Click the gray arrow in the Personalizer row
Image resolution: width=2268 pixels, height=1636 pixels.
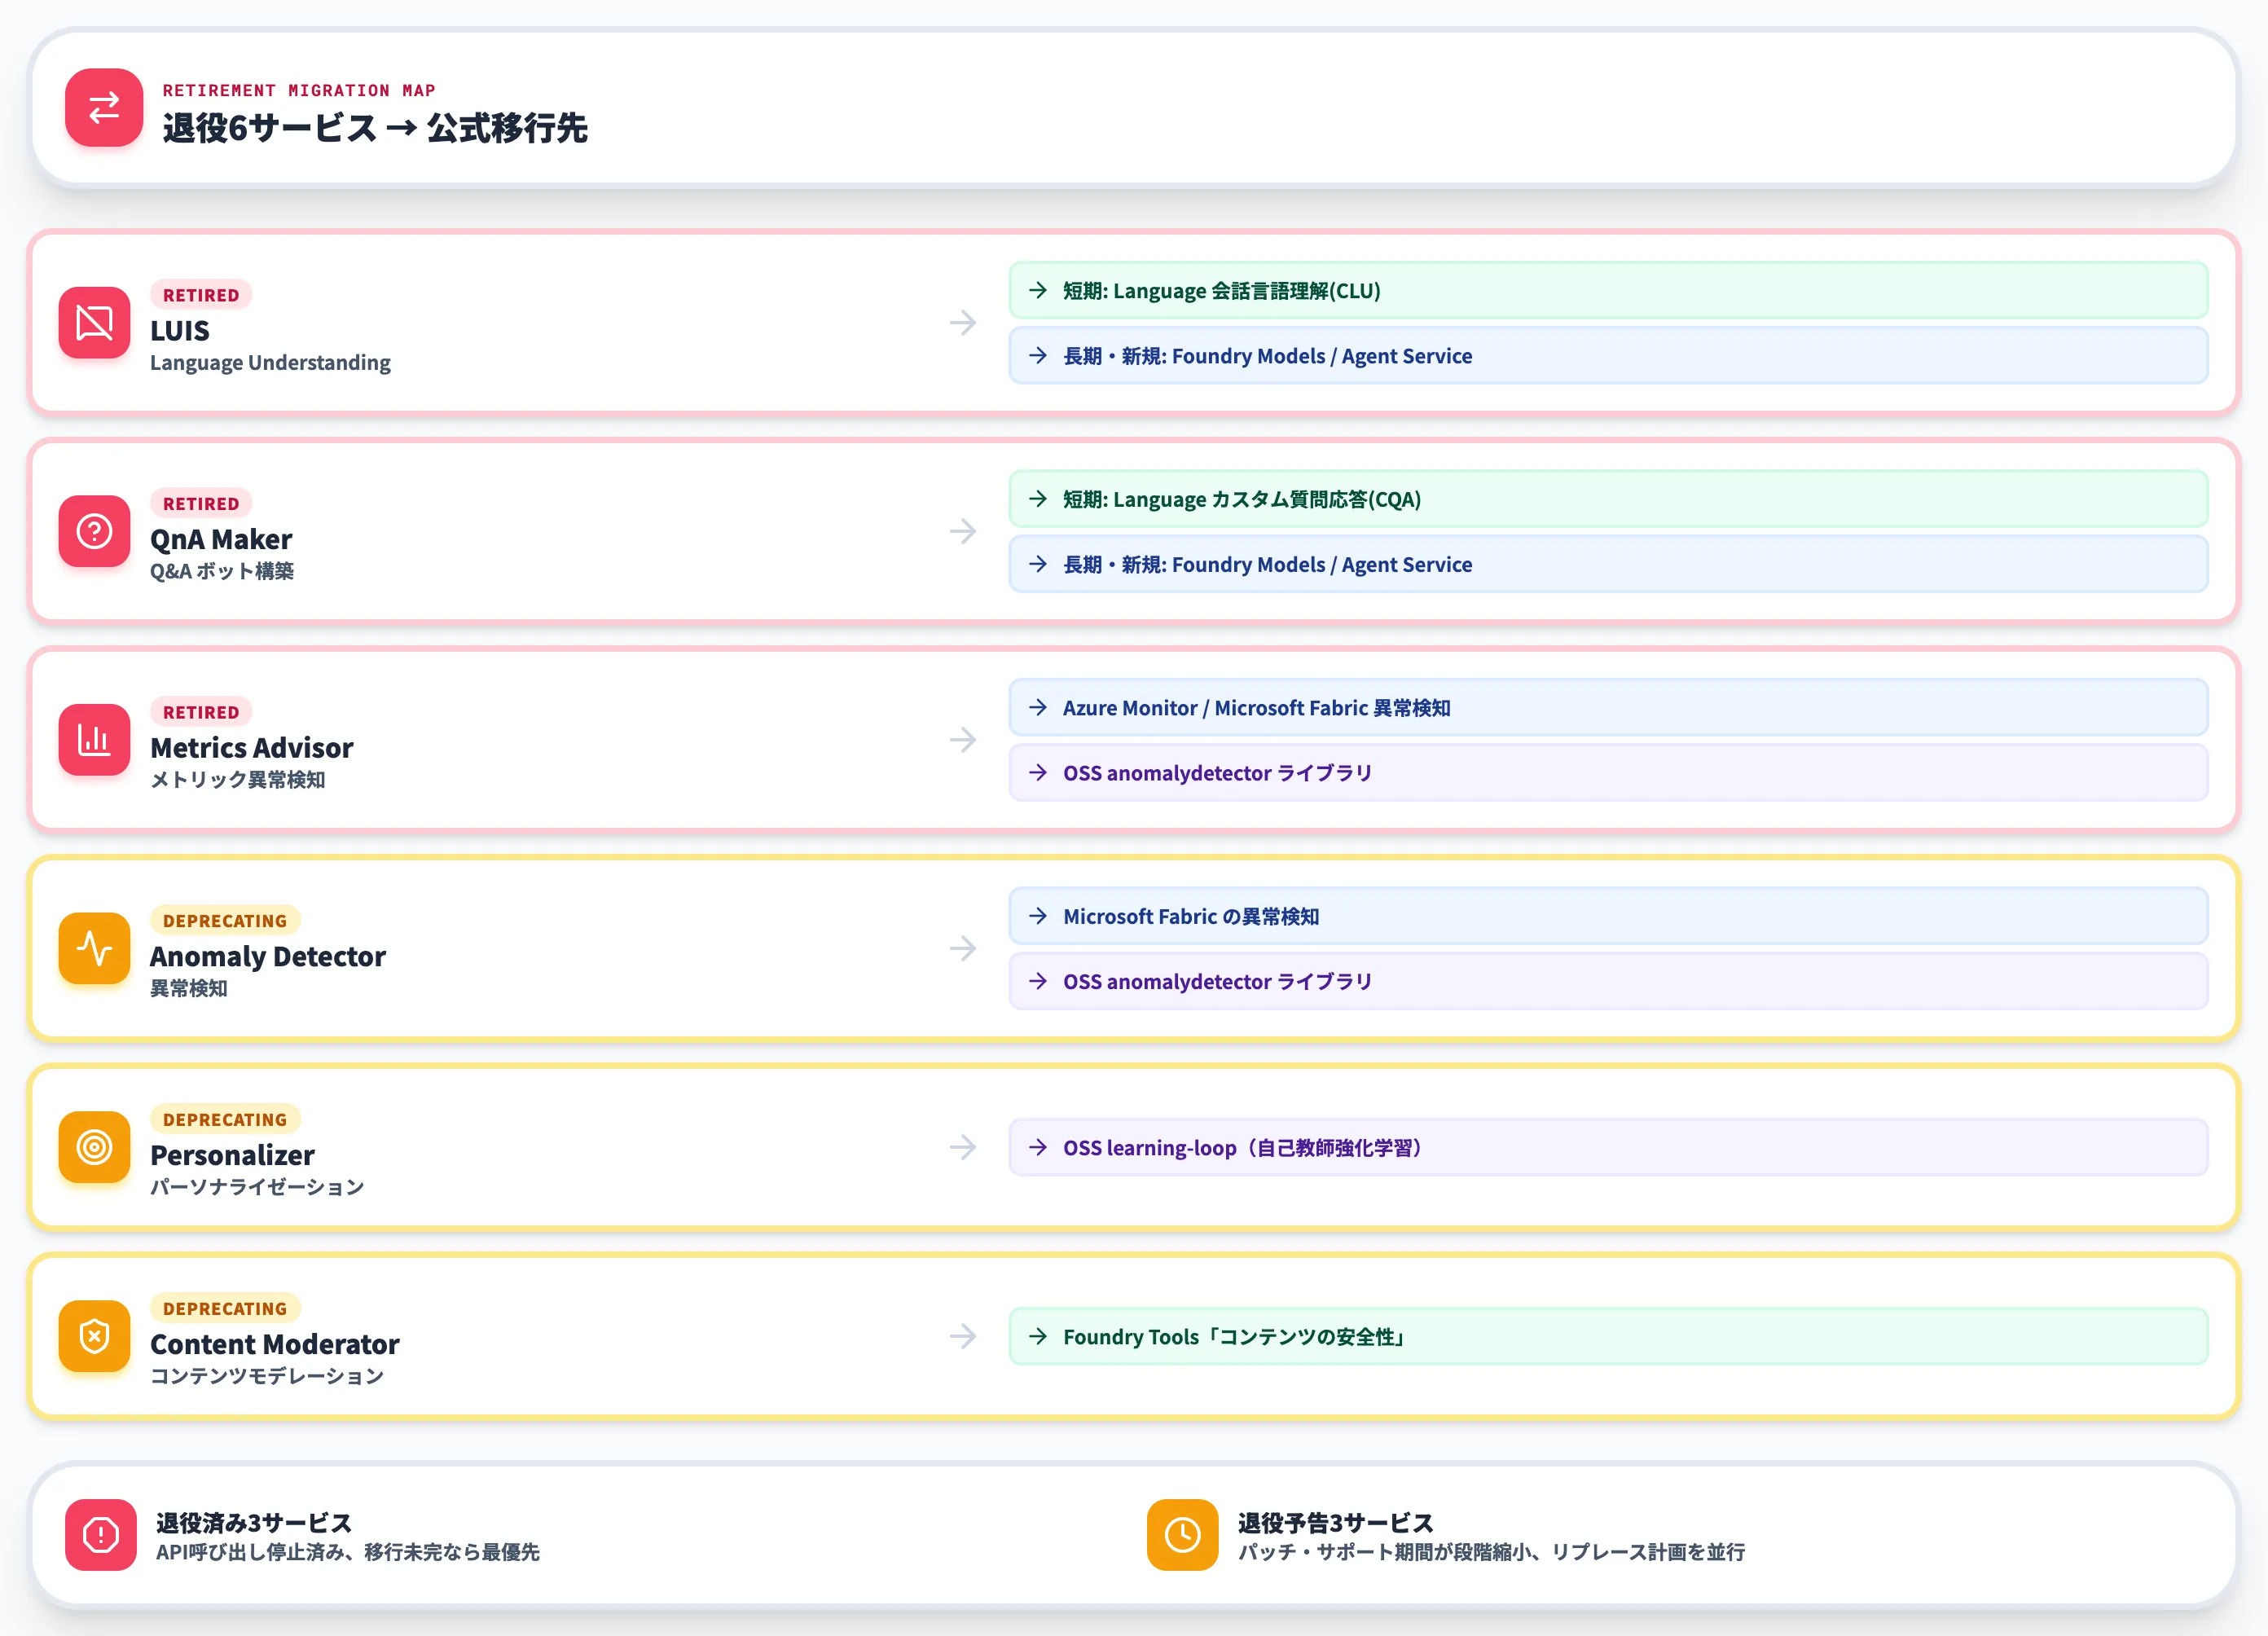click(x=963, y=1147)
